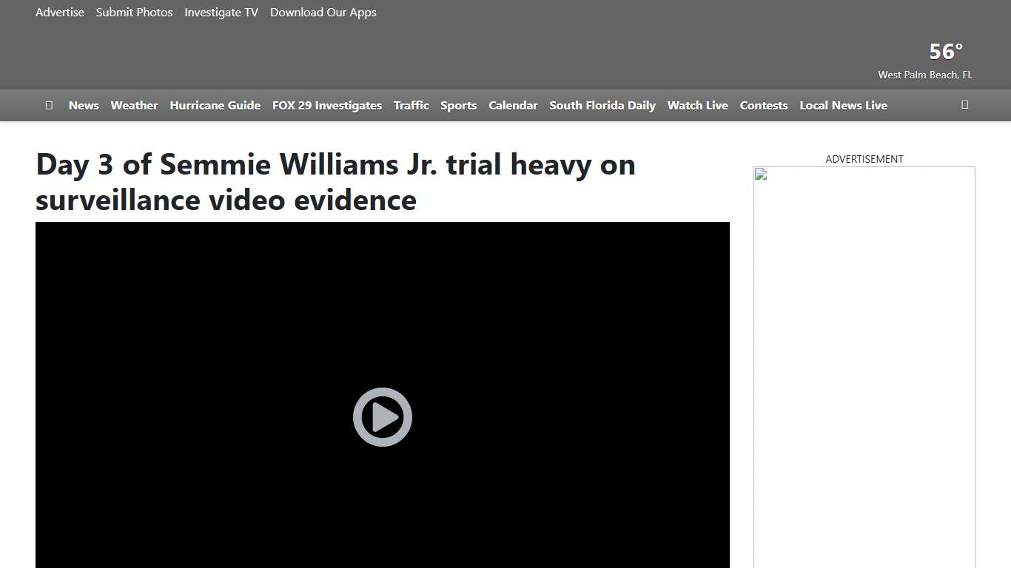
Task: Open the Calendar page
Action: (x=513, y=105)
